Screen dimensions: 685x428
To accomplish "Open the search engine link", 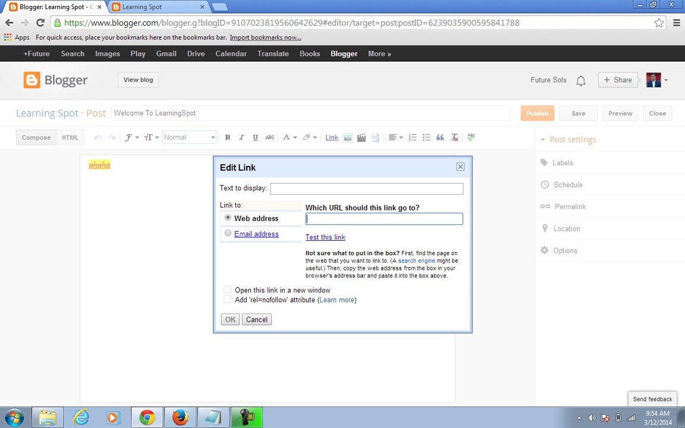I will [416, 261].
